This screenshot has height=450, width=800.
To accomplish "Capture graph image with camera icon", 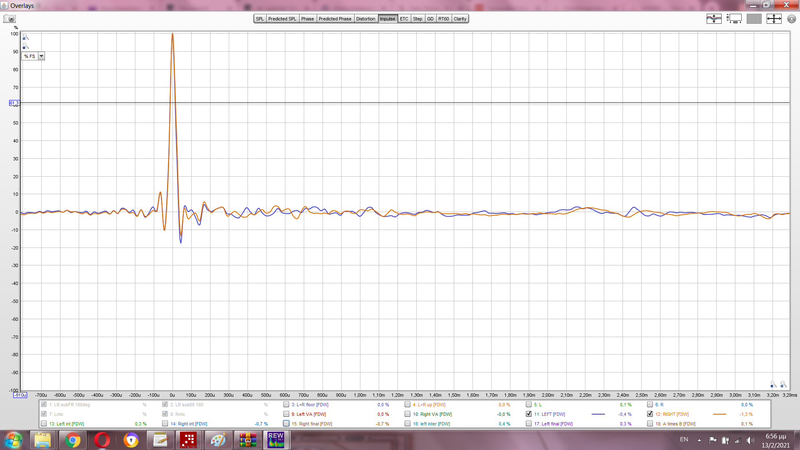I will [x=10, y=19].
